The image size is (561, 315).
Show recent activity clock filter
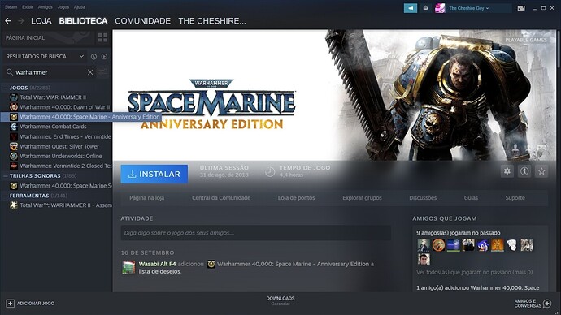pyautogui.click(x=93, y=57)
